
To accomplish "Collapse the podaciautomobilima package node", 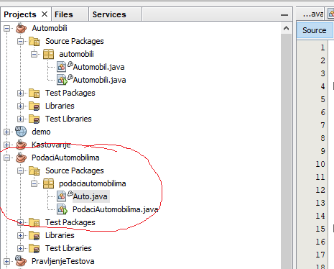I will pos(34,183).
